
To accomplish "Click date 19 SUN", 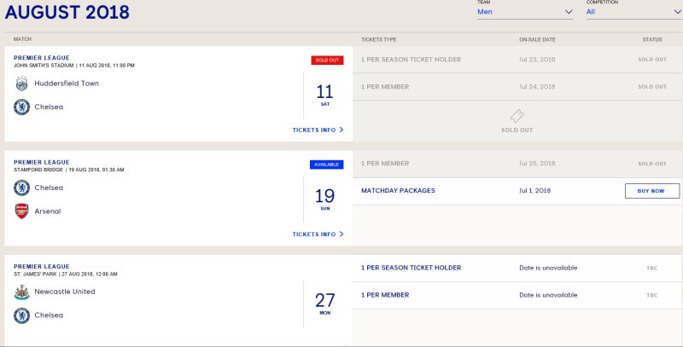I will click(325, 200).
